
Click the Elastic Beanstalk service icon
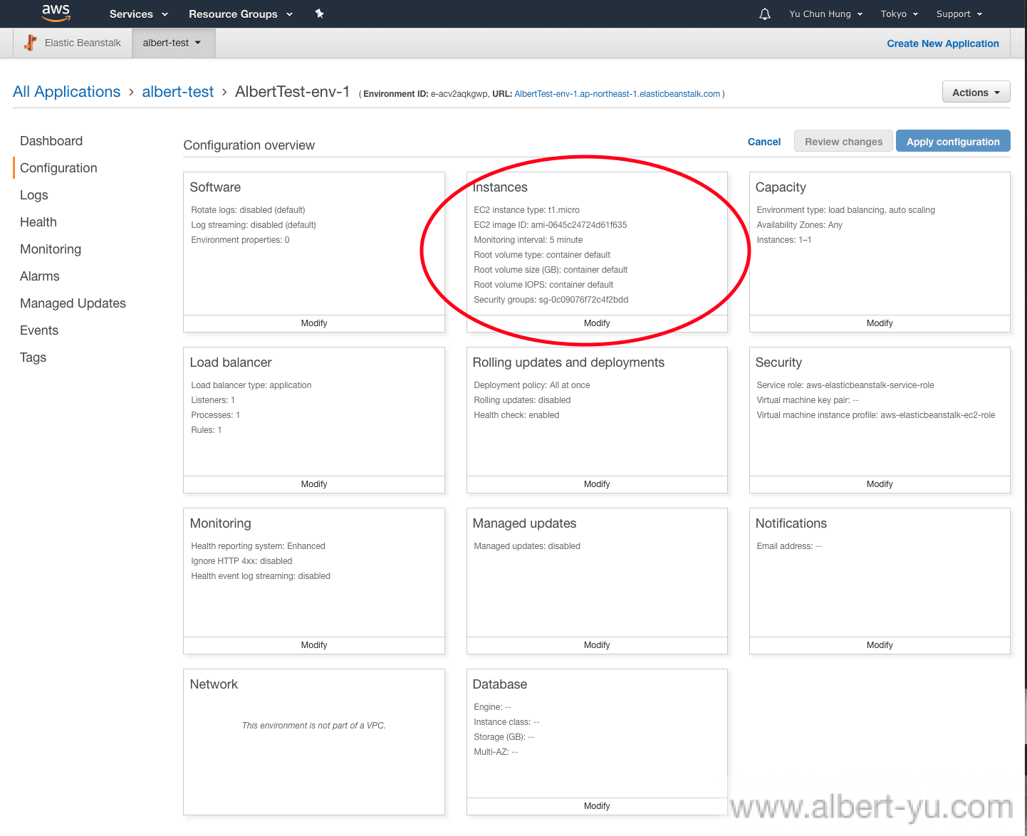click(x=31, y=43)
